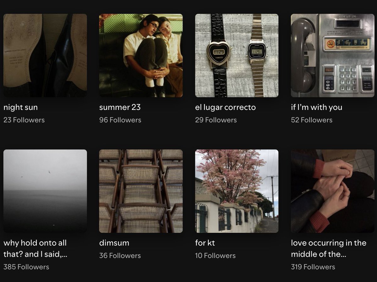Screen dimensions: 377x282
Task: Open the 'for kt' playlist title
Action: pyautogui.click(x=205, y=243)
